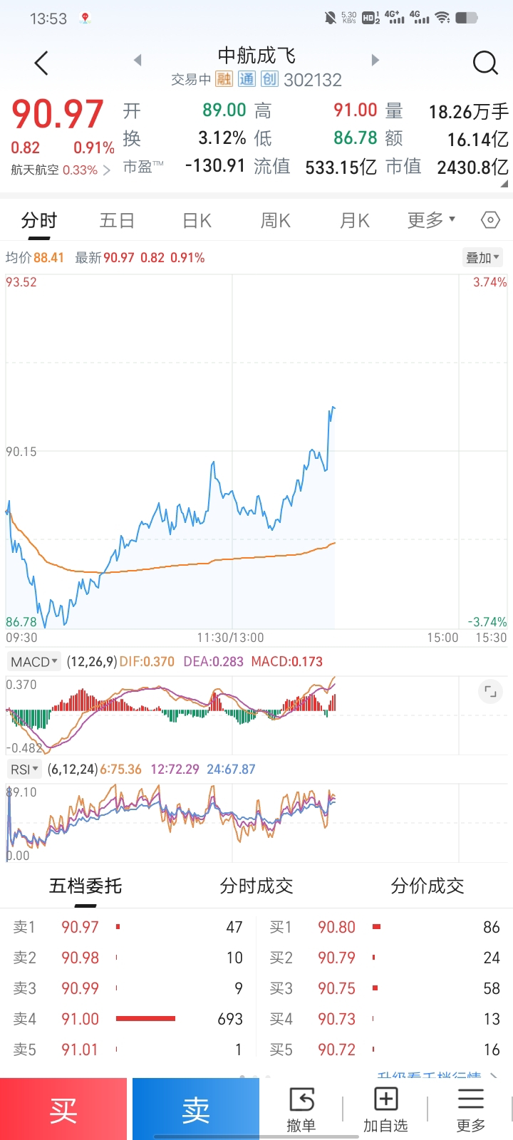Add stock to watchlist via 加自选
Viewport: 513px width, 1140px height.
(385, 1109)
